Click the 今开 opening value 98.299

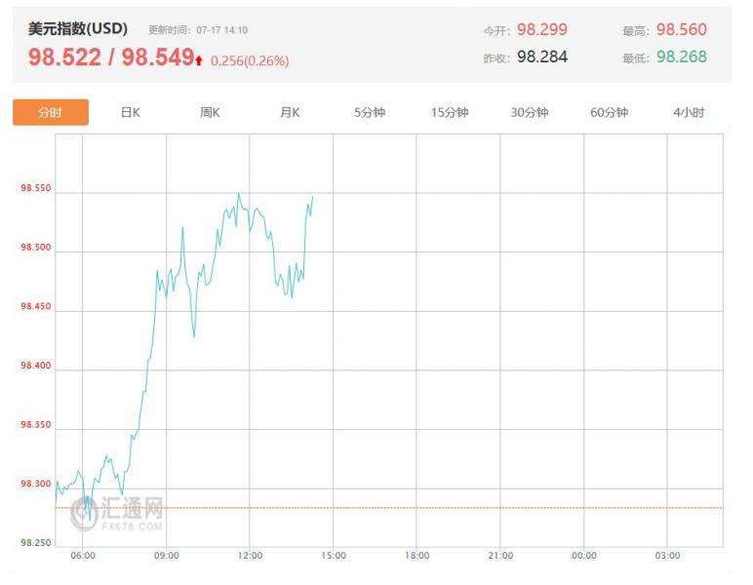tap(541, 30)
